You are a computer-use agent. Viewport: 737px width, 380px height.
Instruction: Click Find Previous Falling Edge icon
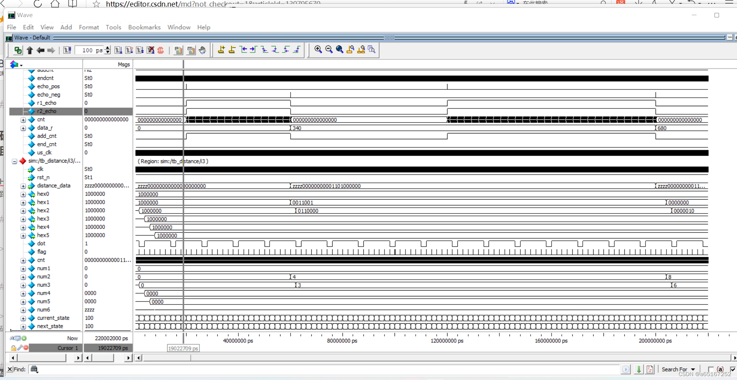264,49
